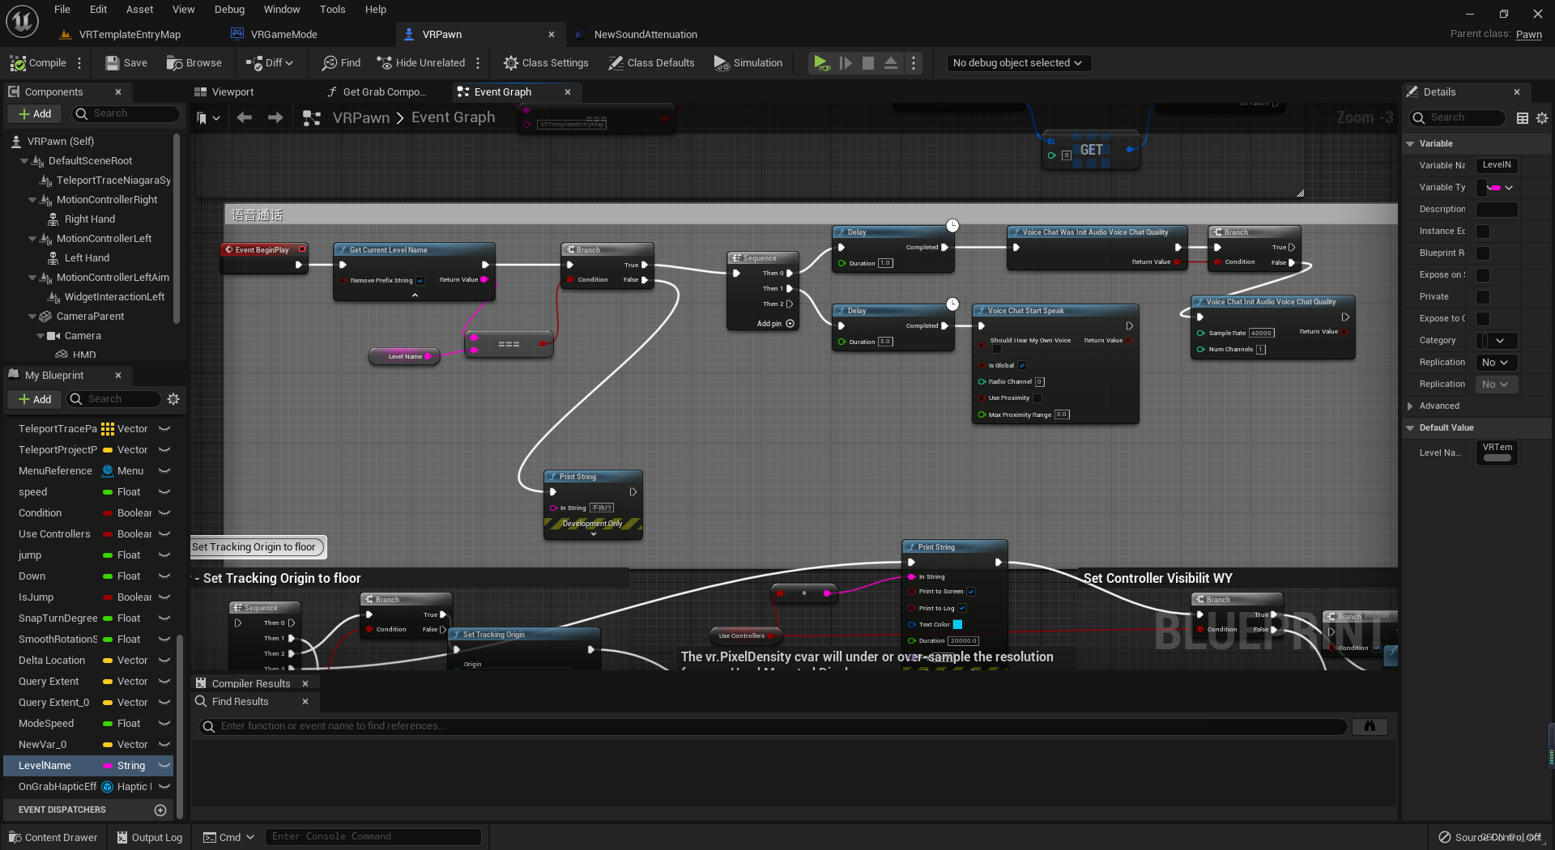Viewport: 1555px width, 850px height.
Task: Add a new Event Dispatcher
Action: pos(160,810)
